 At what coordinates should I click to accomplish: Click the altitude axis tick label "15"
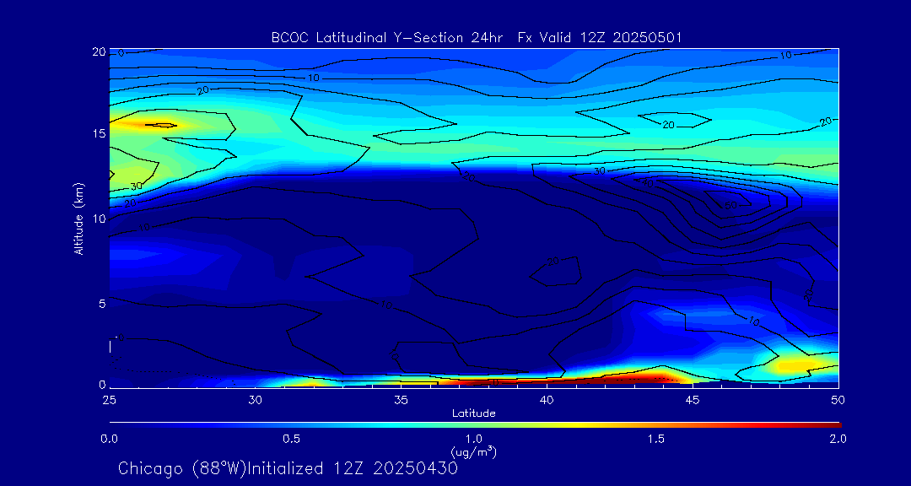(x=100, y=133)
